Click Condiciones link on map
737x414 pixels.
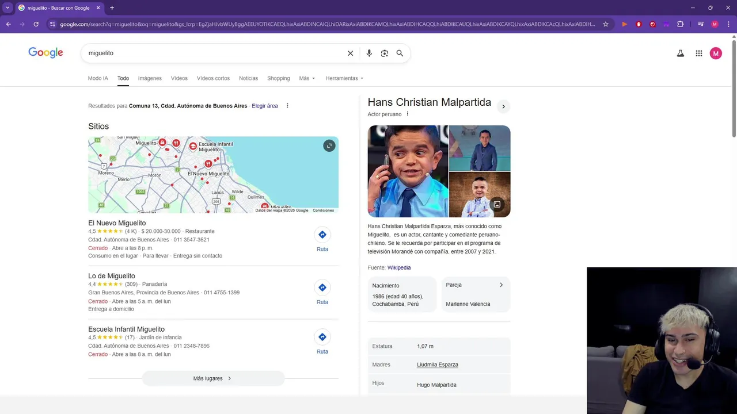(x=323, y=210)
